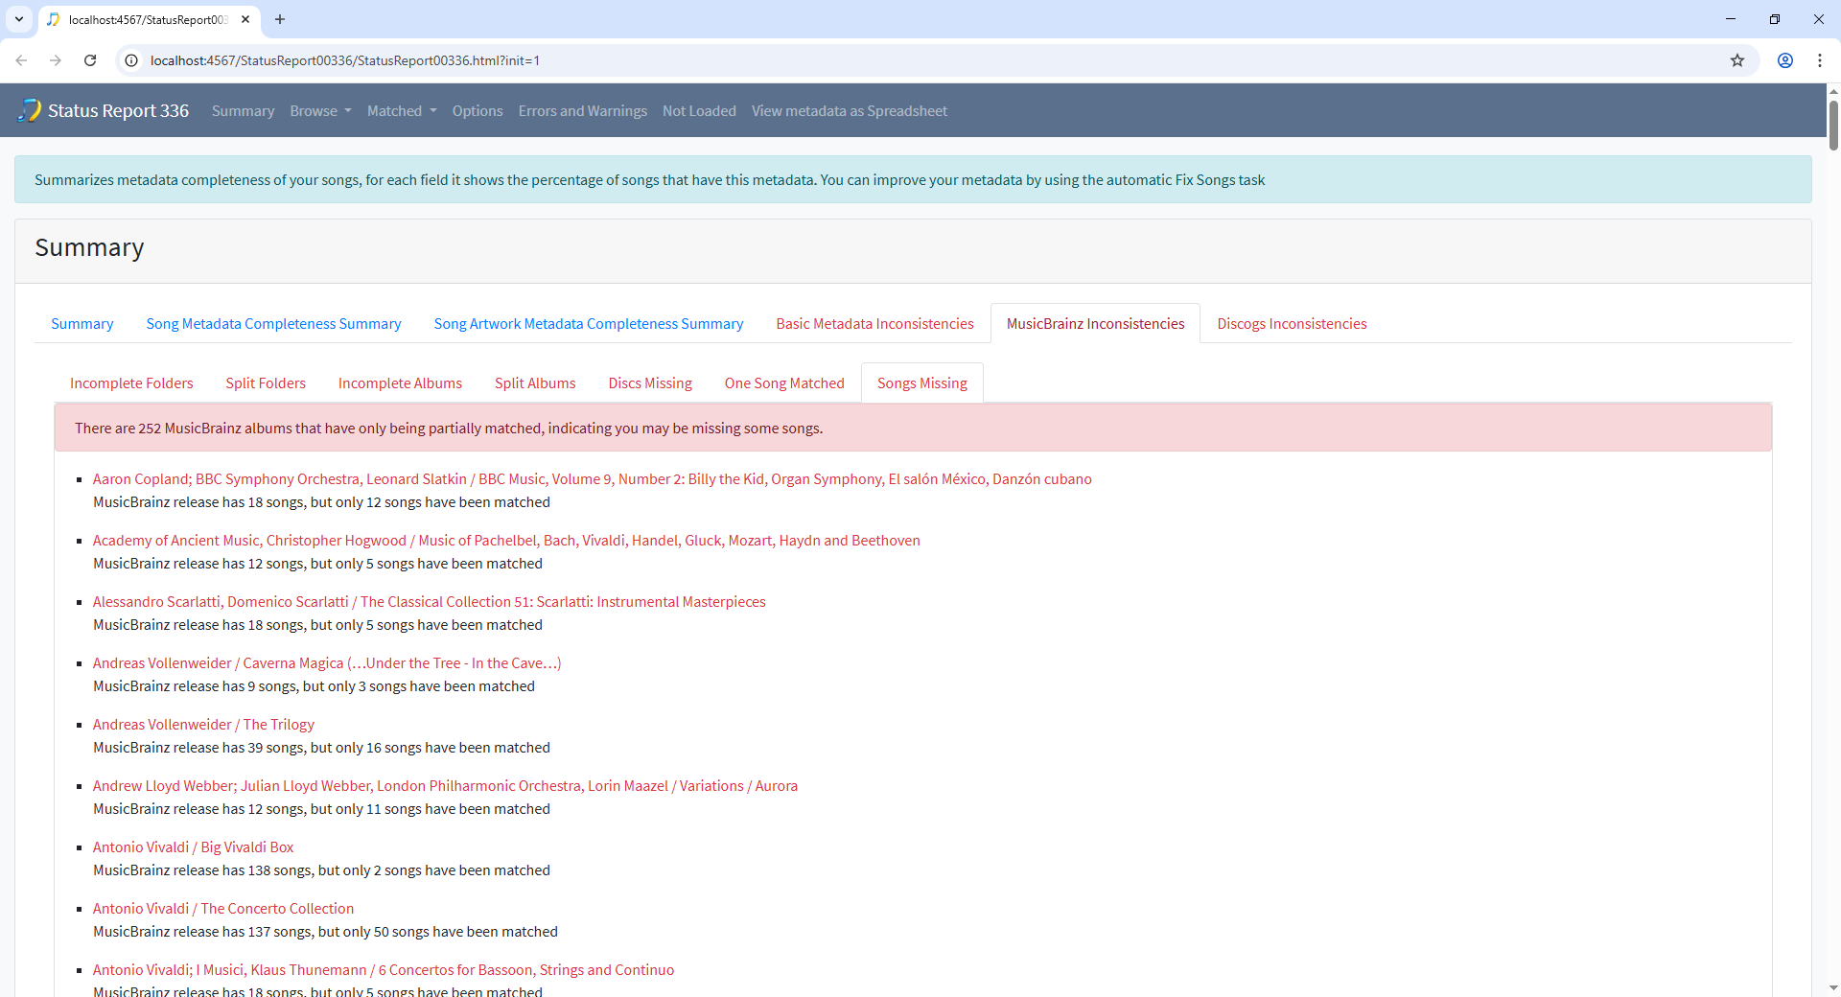Open Alessandro Scarlatti Classical Collection 51 link

tap(429, 602)
